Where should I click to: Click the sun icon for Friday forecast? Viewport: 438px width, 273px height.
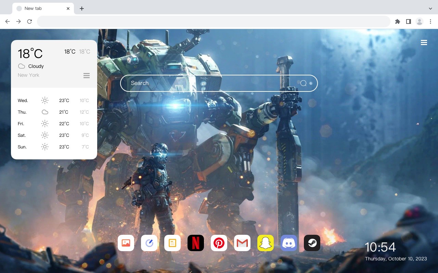(45, 124)
